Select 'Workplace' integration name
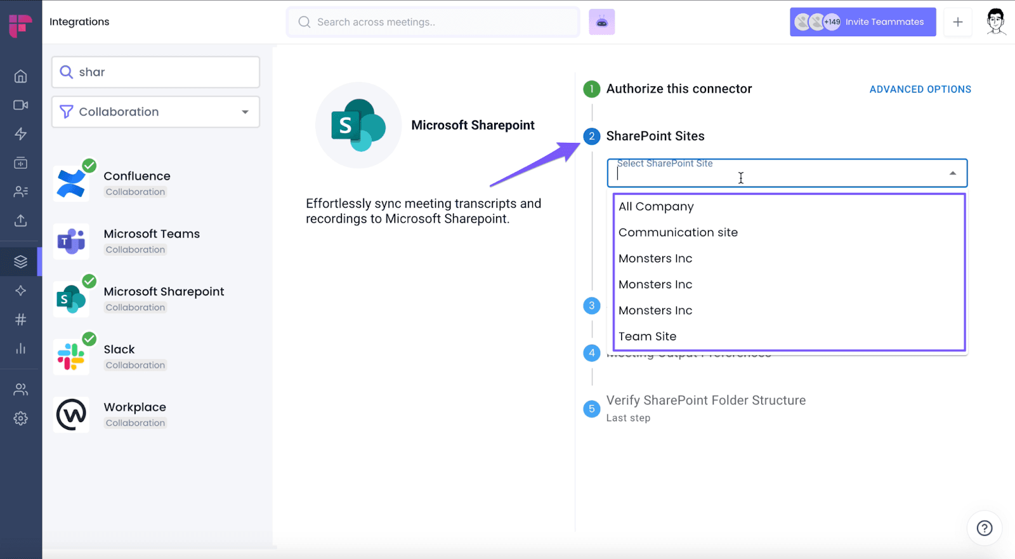Screen dimensions: 1015x559 coord(134,407)
